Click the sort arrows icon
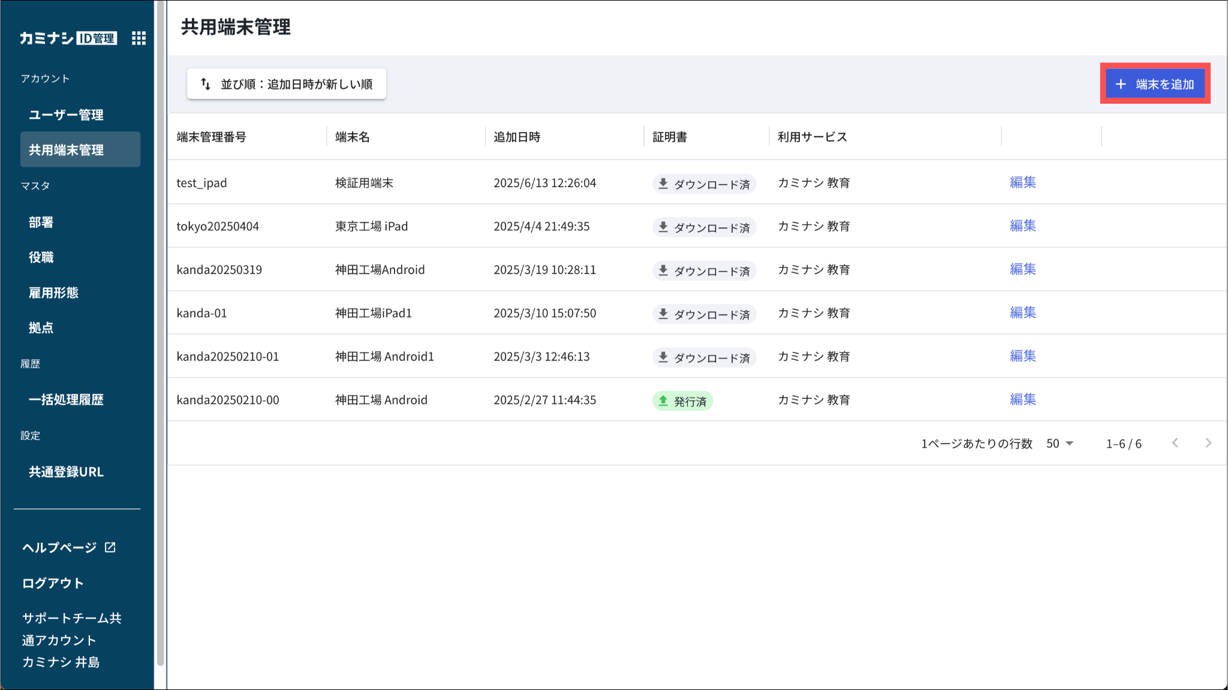1228x690 pixels. 206,84
